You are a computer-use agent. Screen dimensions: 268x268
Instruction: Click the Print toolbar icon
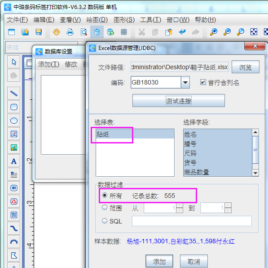coord(70,32)
